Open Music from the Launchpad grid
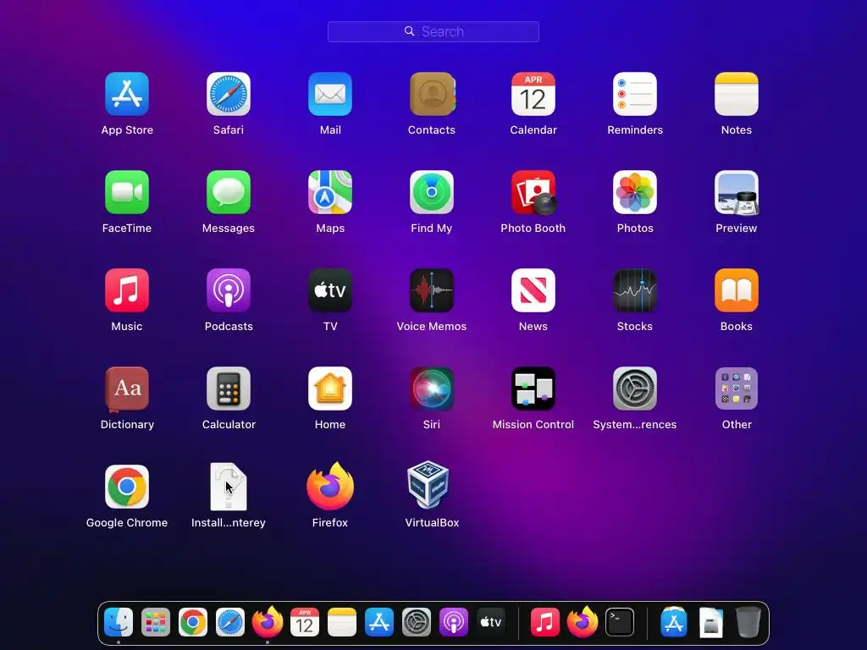Image resolution: width=867 pixels, height=650 pixels. click(127, 291)
